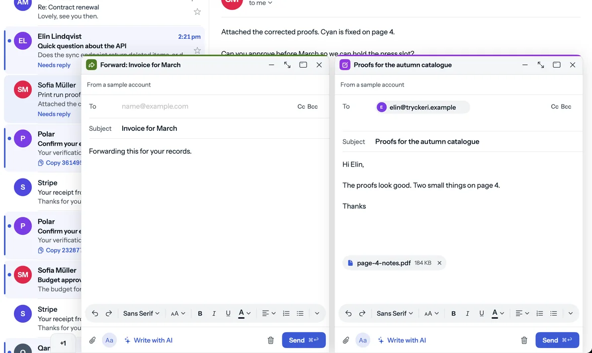
Task: Send the Proofs for the autumn catalogue email
Action: pos(557,340)
